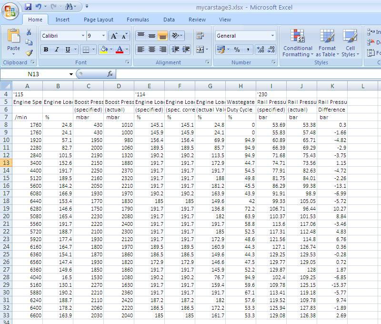Open the Calibri font name dropdown

[x=83, y=36]
